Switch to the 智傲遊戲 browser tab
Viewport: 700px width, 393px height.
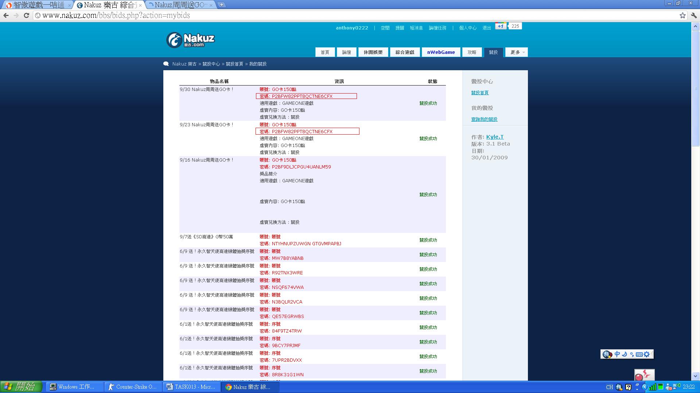(38, 5)
